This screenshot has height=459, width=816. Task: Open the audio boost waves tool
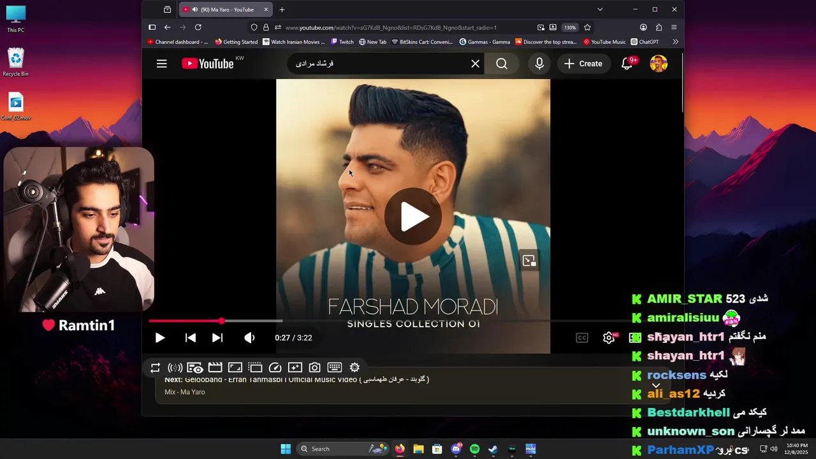[175, 367]
